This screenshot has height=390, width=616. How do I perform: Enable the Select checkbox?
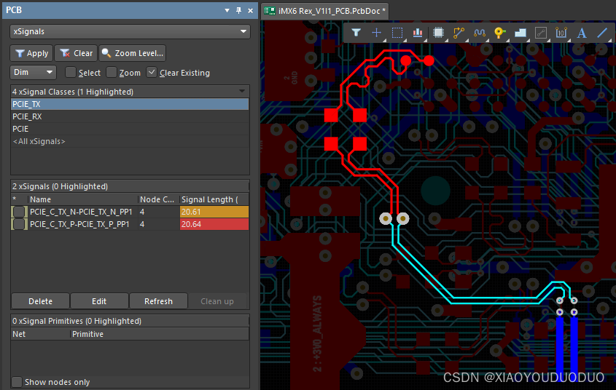click(x=71, y=73)
